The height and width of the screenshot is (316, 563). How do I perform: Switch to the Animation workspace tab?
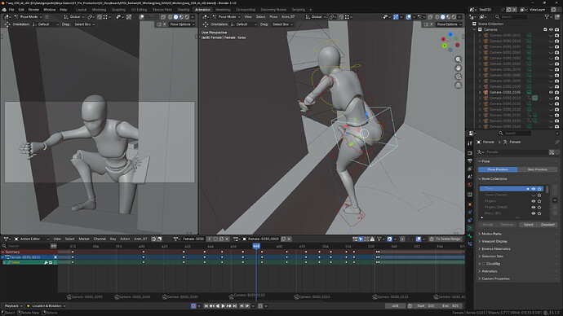click(202, 10)
